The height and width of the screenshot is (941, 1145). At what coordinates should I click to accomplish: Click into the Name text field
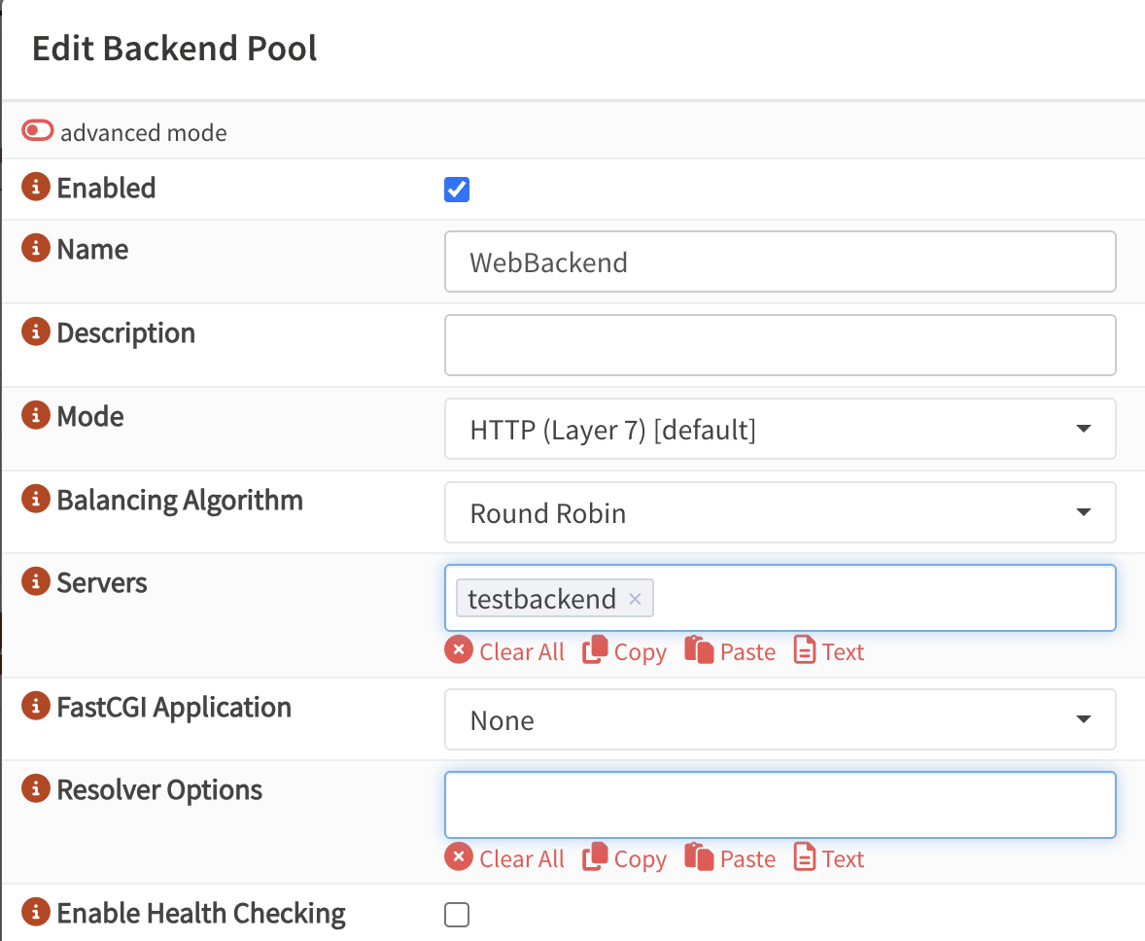pyautogui.click(x=780, y=261)
